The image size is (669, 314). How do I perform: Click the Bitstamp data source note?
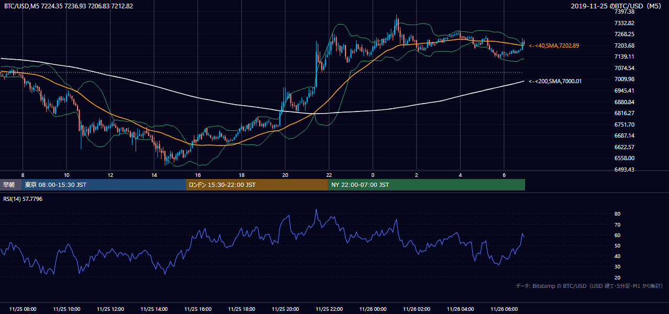[590, 286]
